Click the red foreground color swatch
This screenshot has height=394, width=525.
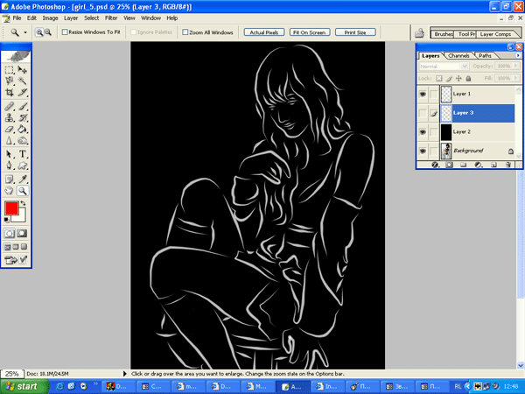click(11, 208)
